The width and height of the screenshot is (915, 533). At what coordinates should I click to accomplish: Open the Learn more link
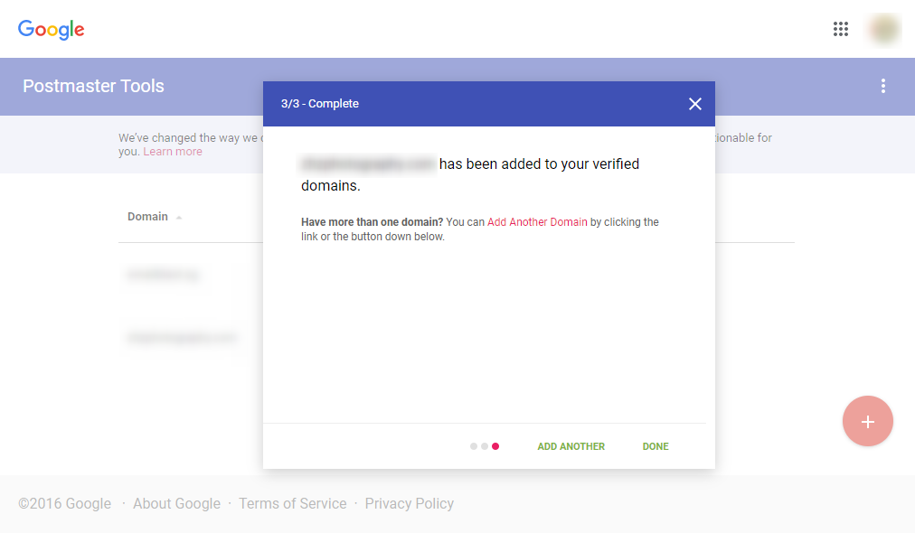coord(173,152)
